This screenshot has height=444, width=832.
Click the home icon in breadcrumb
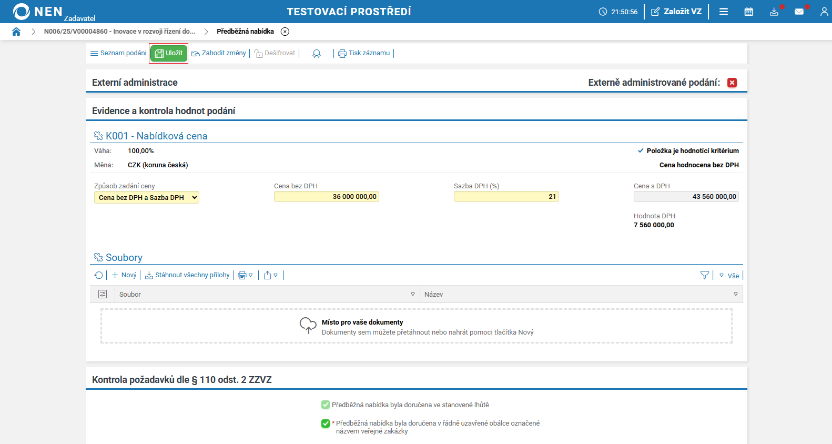[x=16, y=32]
